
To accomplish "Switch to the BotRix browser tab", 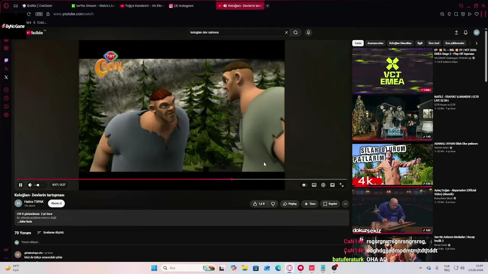I will tap(37, 6).
